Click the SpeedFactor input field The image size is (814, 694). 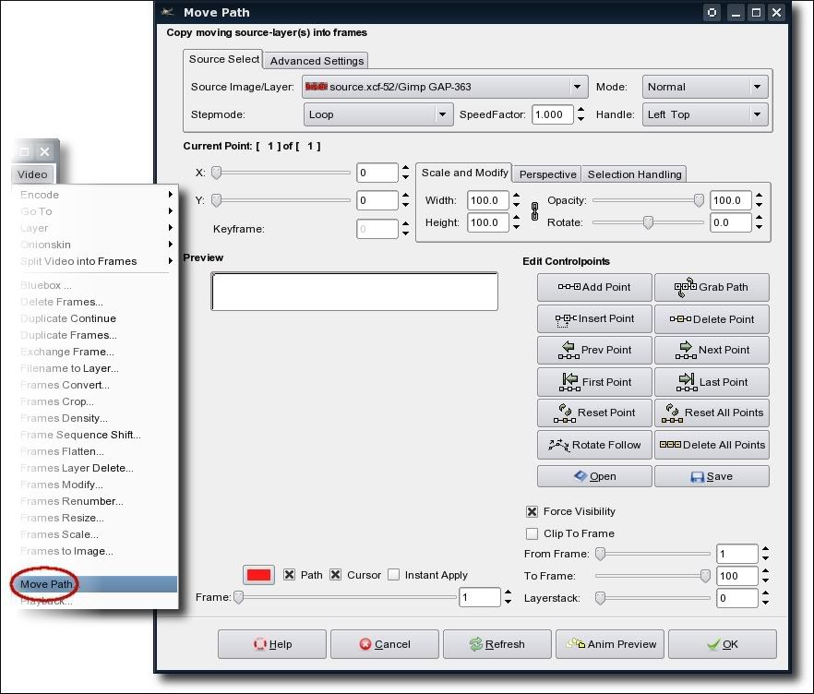552,114
